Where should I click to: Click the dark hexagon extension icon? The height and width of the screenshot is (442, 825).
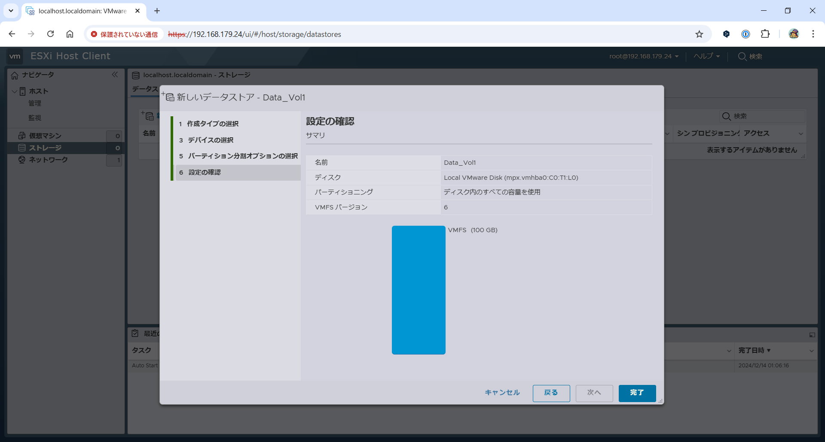[726, 34]
